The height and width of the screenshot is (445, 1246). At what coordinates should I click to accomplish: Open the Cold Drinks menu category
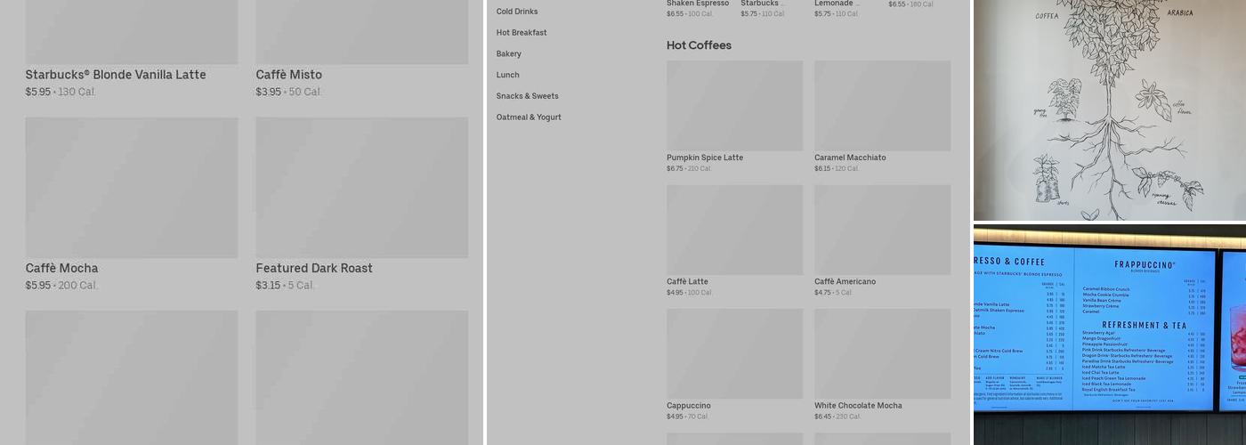point(517,12)
